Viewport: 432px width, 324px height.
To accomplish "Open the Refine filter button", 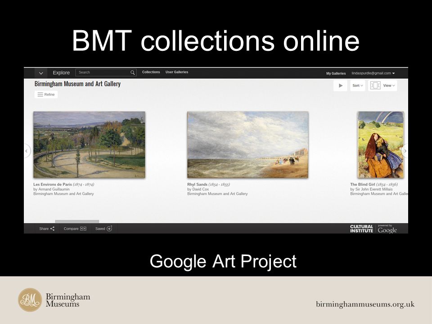I will [46, 94].
